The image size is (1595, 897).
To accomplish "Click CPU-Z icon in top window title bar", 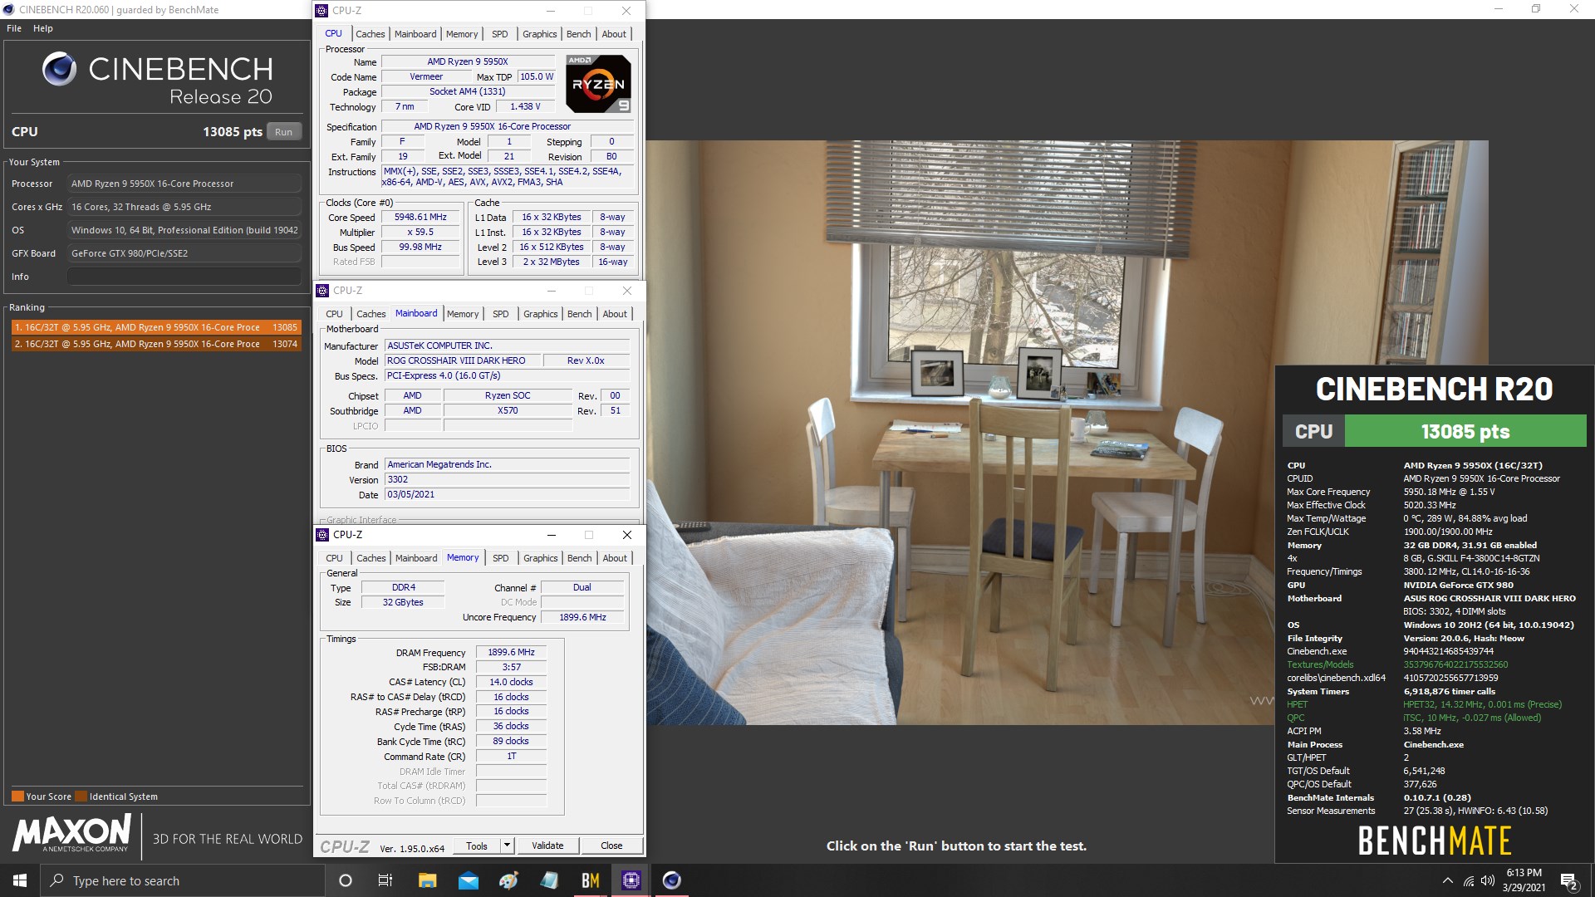I will [322, 11].
